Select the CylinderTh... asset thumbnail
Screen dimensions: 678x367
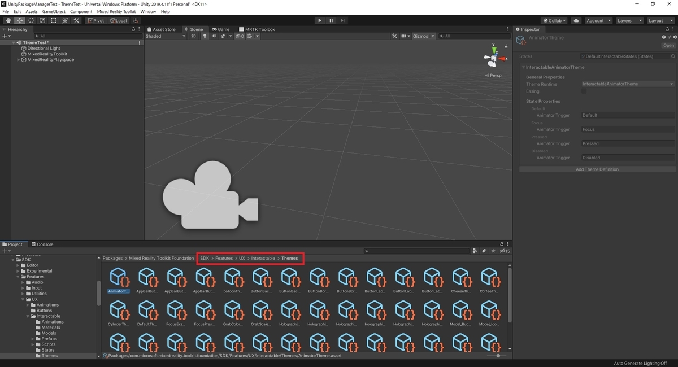click(119, 313)
